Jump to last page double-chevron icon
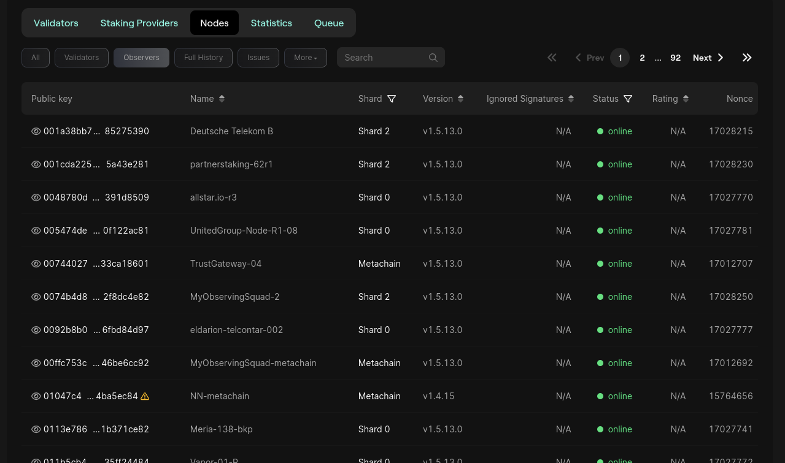This screenshot has width=785, height=463. [x=746, y=58]
